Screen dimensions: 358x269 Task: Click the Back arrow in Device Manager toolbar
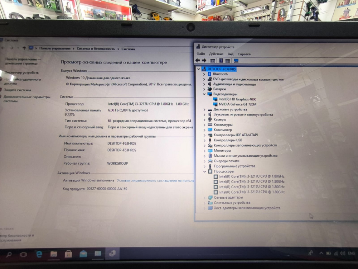198,61
